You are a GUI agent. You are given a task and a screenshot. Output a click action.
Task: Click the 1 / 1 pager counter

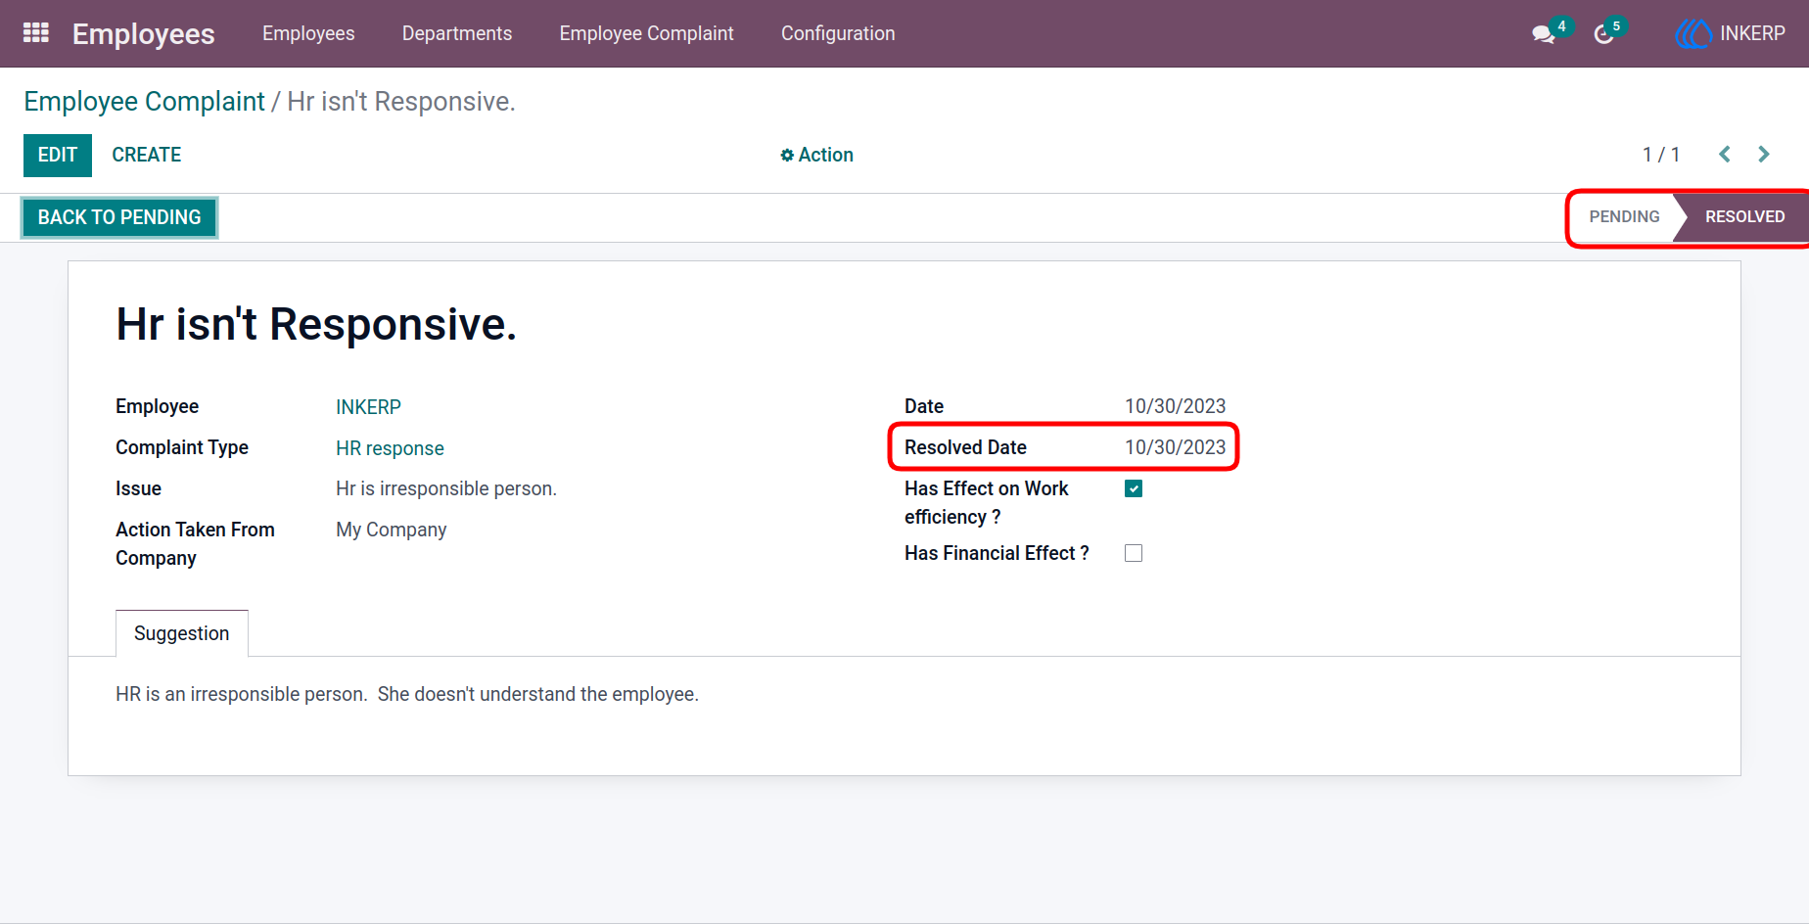(x=1661, y=155)
